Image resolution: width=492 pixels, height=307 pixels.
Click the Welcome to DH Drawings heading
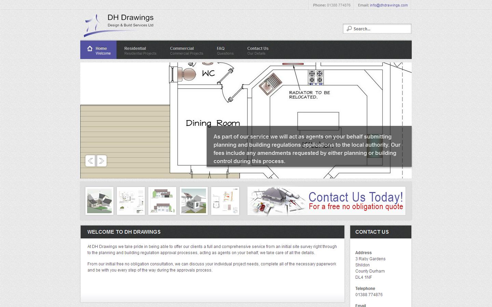pyautogui.click(x=124, y=232)
